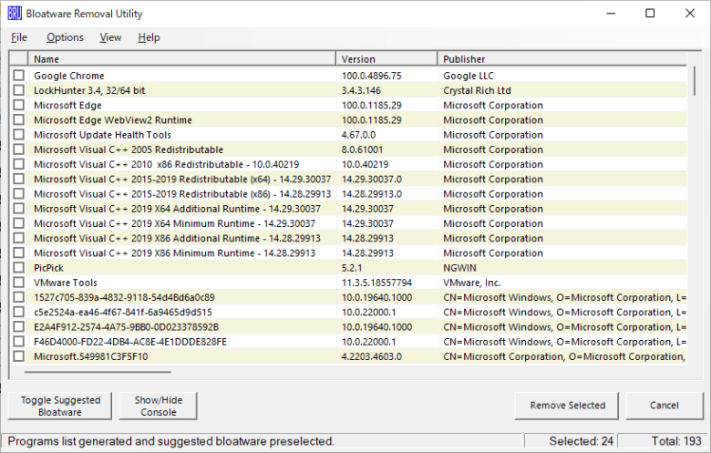Open the View menu
The image size is (711, 453).
pyautogui.click(x=110, y=37)
